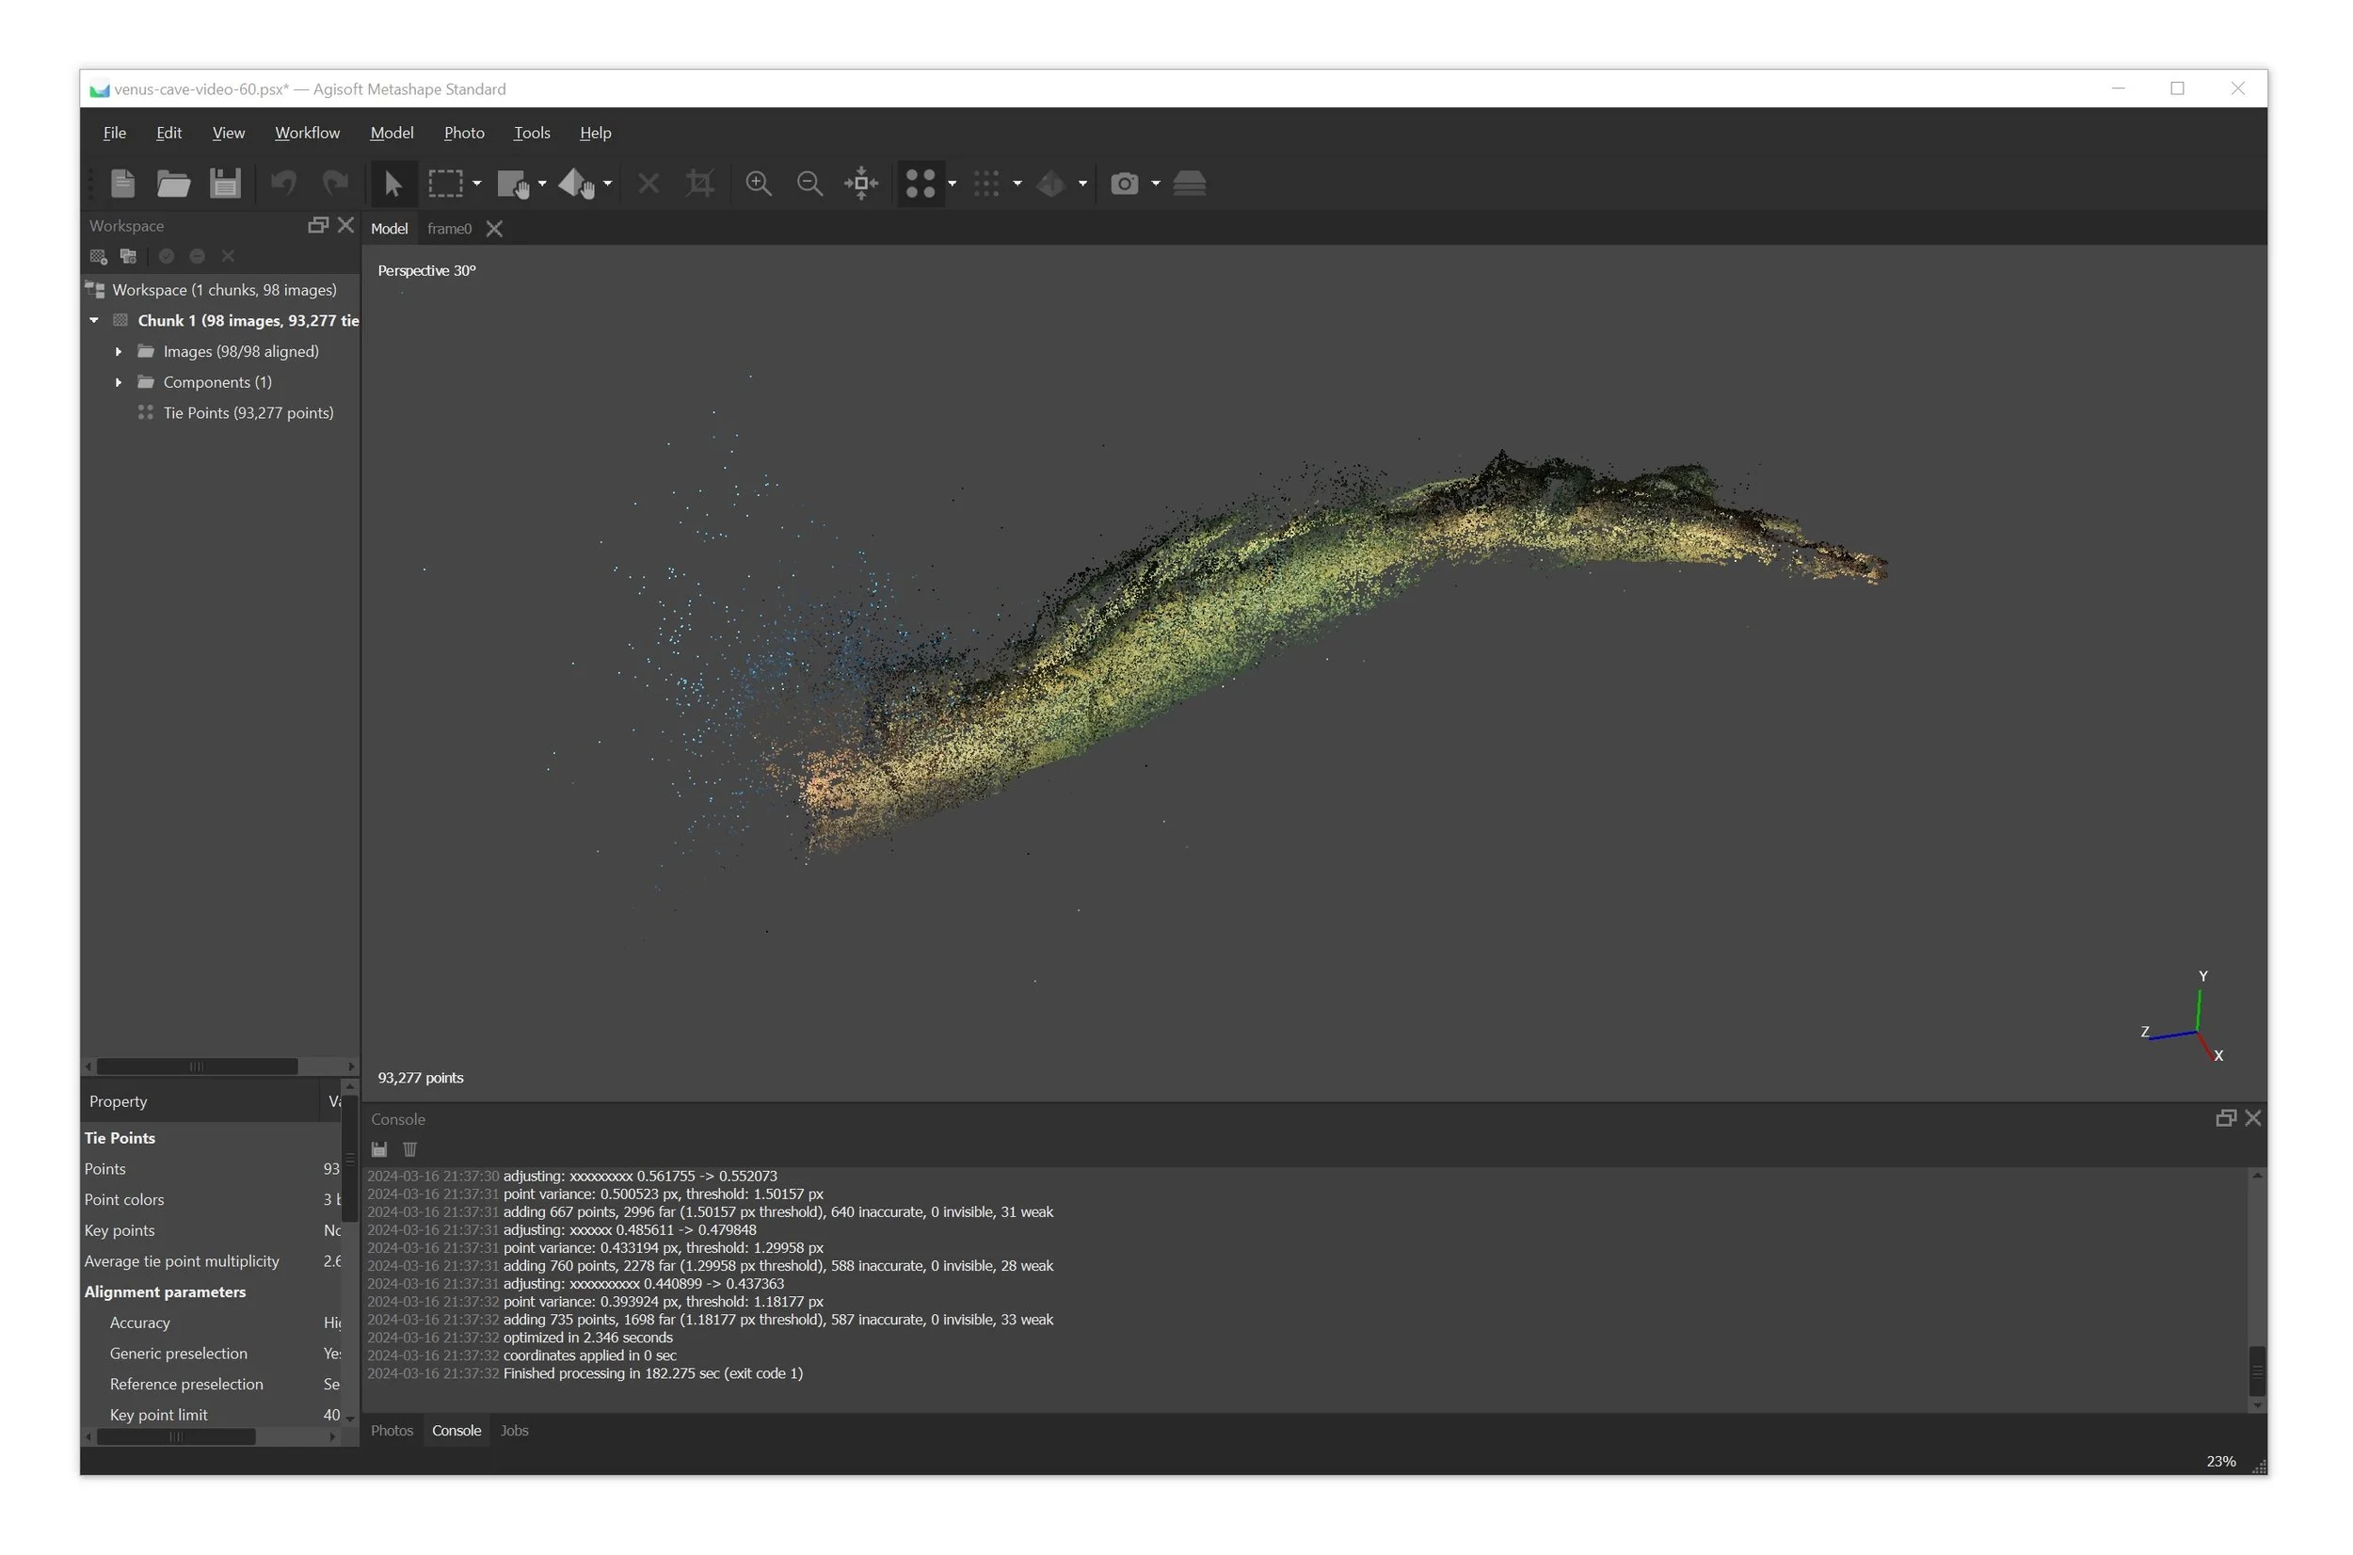Click the Reset View toolbar icon
The height and width of the screenshot is (1555, 2353).
pos(860,184)
